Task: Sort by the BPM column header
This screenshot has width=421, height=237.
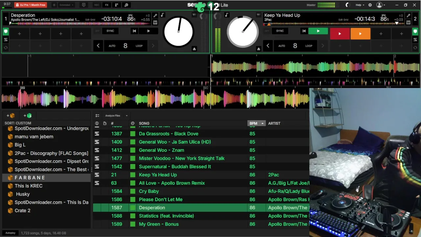Action: tap(256, 123)
